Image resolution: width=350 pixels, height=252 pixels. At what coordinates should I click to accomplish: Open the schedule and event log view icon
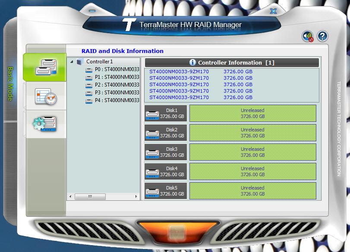[46, 96]
